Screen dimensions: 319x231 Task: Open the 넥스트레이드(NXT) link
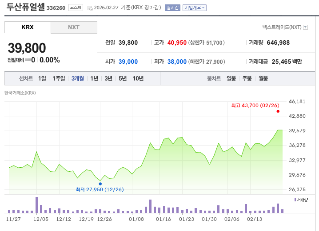[282, 27]
